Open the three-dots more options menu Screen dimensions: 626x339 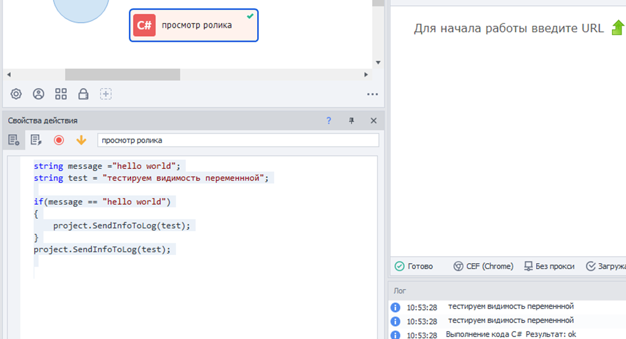click(x=373, y=94)
